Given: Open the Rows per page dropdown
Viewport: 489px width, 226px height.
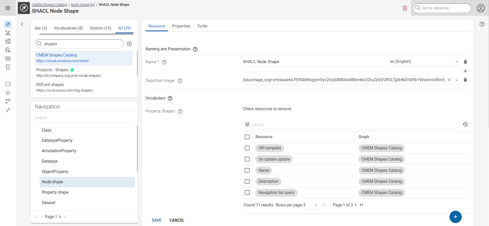Looking at the screenshot, I should coord(316,205).
